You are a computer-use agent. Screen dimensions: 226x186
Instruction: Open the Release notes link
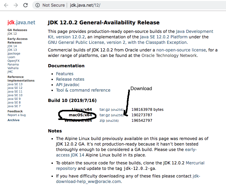(70, 79)
